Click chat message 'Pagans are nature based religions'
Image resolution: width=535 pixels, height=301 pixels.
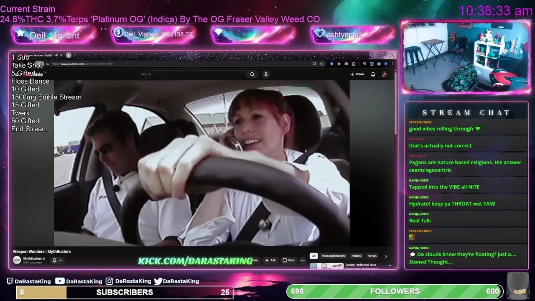pos(465,166)
